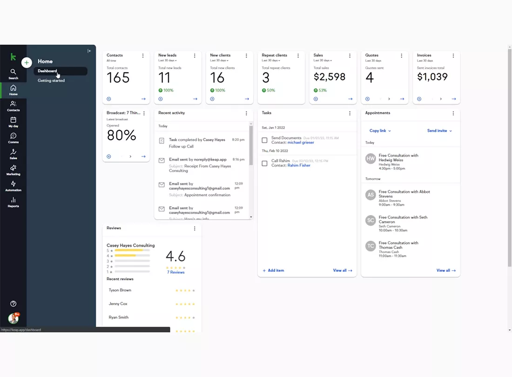Collapse the Home side navigation panel
The height and width of the screenshot is (377, 512).
click(89, 51)
